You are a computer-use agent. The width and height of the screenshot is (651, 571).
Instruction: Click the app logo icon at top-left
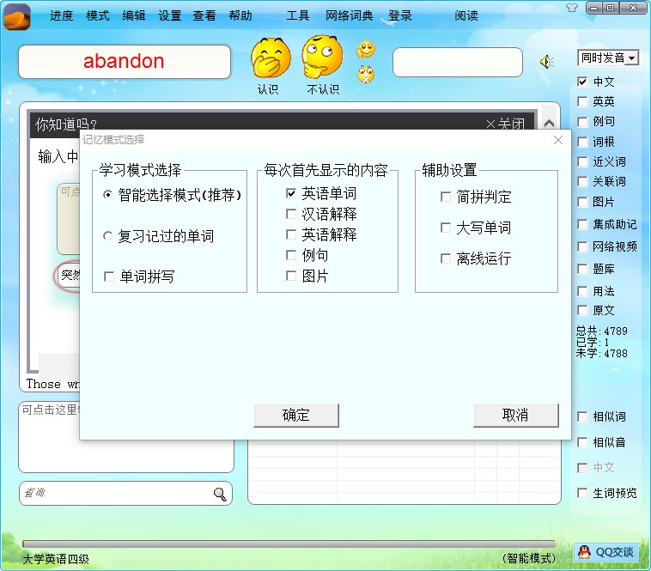coord(17,16)
